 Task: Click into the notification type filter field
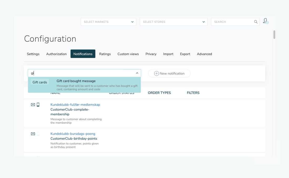pyautogui.click(x=84, y=73)
